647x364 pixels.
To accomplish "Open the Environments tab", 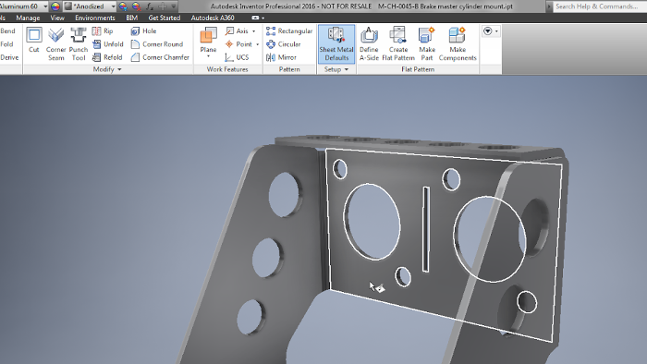I will tap(95, 18).
